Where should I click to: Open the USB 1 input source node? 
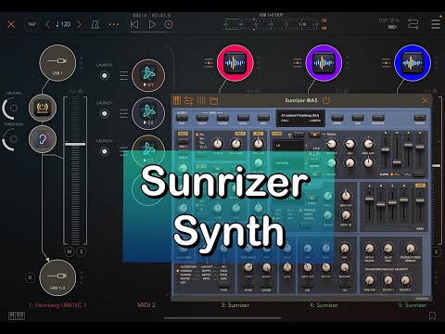[57, 63]
